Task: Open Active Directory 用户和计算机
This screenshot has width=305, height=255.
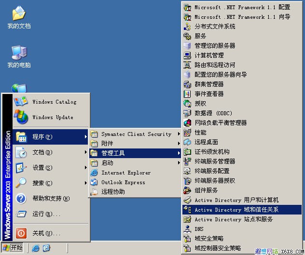Action: [x=242, y=200]
